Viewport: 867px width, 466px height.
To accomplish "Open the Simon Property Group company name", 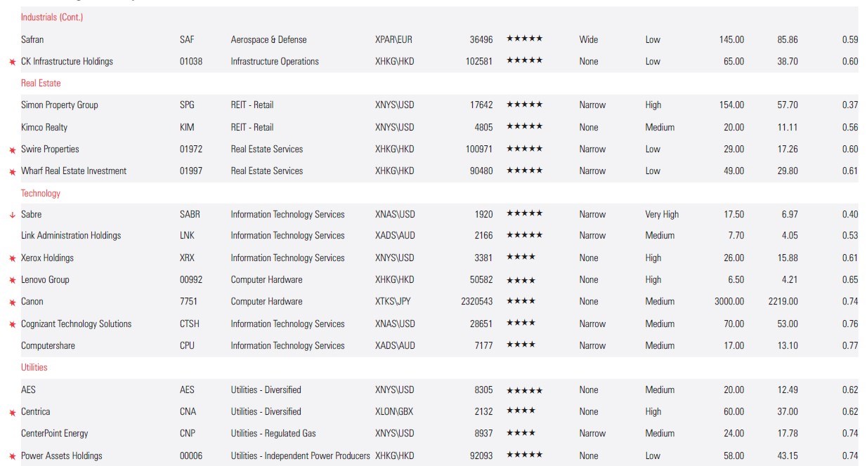I will pyautogui.click(x=60, y=105).
